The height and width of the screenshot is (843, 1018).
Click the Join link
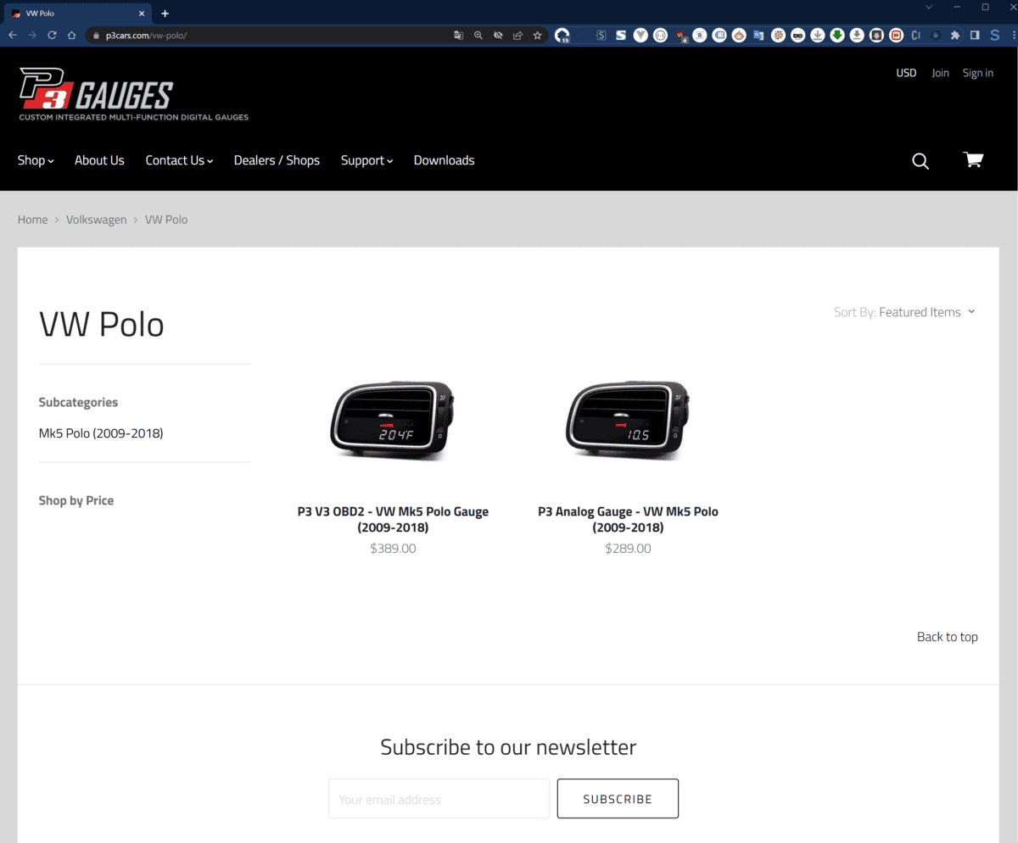pyautogui.click(x=940, y=73)
